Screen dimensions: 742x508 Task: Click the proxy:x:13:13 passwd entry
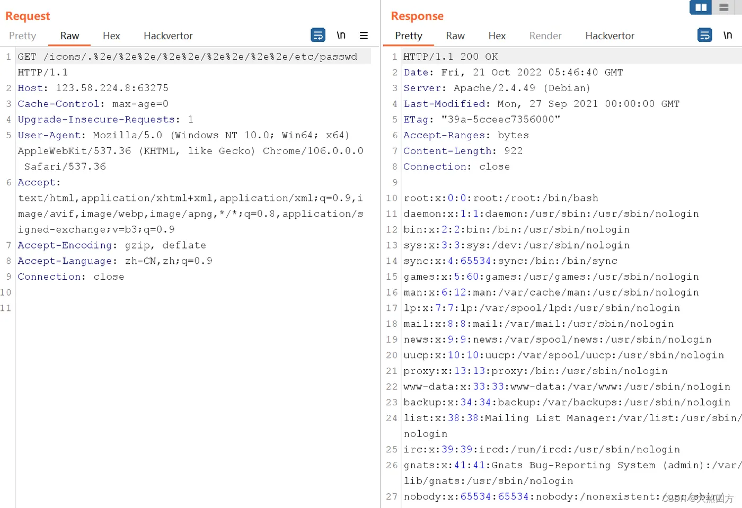coord(535,371)
